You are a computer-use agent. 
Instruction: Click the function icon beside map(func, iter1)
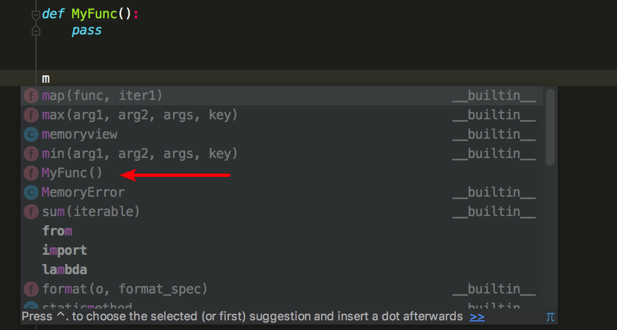pyautogui.click(x=31, y=96)
